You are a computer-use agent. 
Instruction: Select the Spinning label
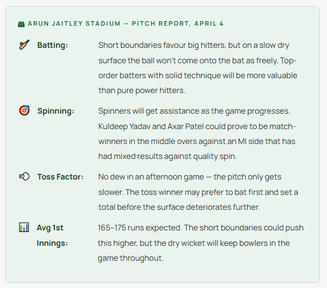click(x=56, y=111)
